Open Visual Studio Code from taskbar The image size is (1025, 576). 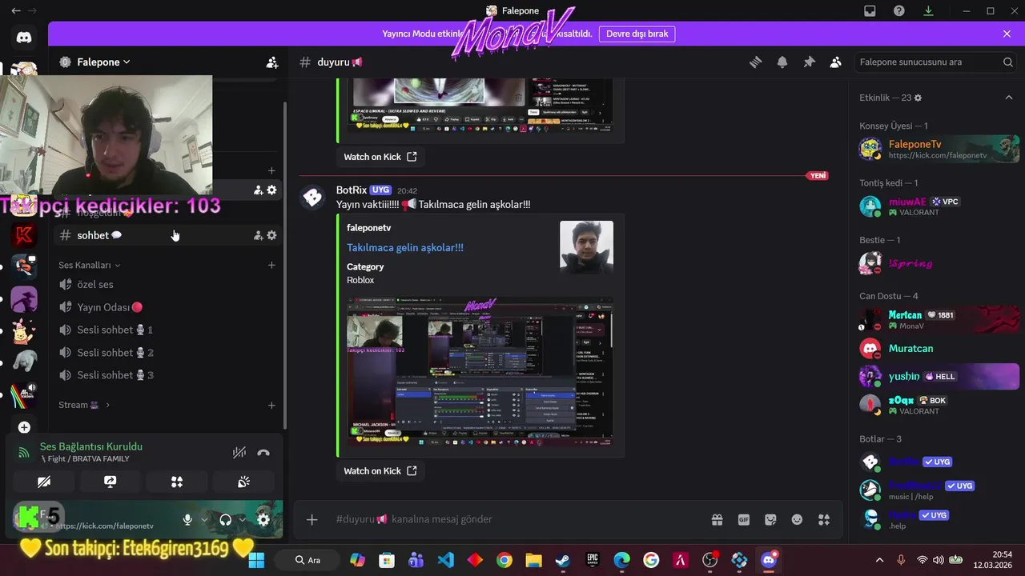click(x=445, y=560)
